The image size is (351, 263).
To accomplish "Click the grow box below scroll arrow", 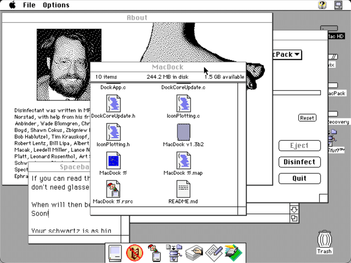I will pyautogui.click(x=294, y=218).
